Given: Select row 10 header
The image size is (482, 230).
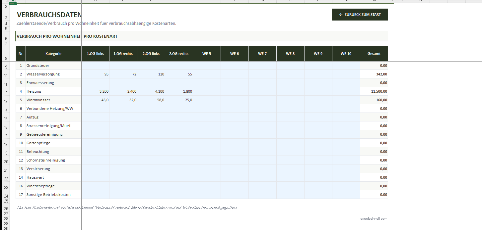Looking at the screenshot, I should click(x=6, y=74).
